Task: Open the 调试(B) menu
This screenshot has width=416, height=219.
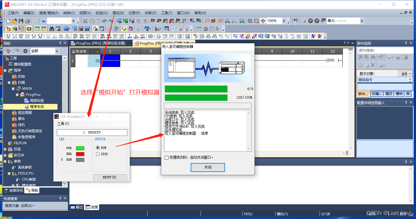Action: (x=118, y=13)
